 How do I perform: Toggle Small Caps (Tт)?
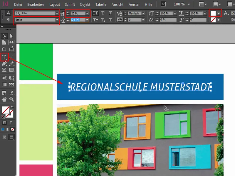(95, 20)
